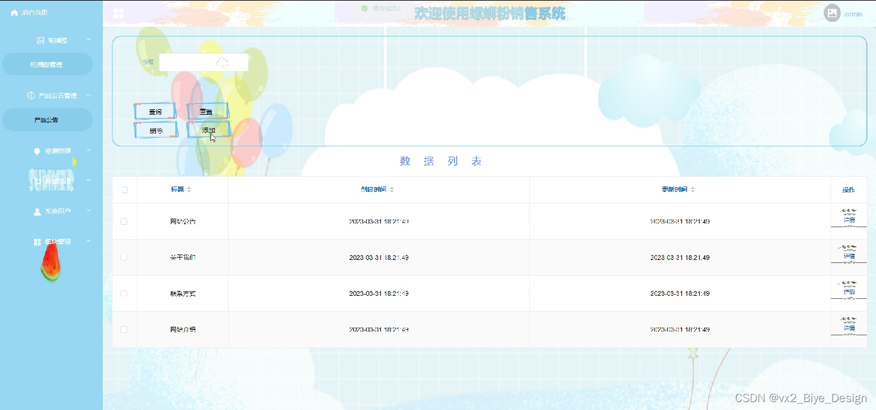Click the 轮播图 picture icon
Image resolution: width=876 pixels, height=410 pixels.
pyautogui.click(x=40, y=40)
